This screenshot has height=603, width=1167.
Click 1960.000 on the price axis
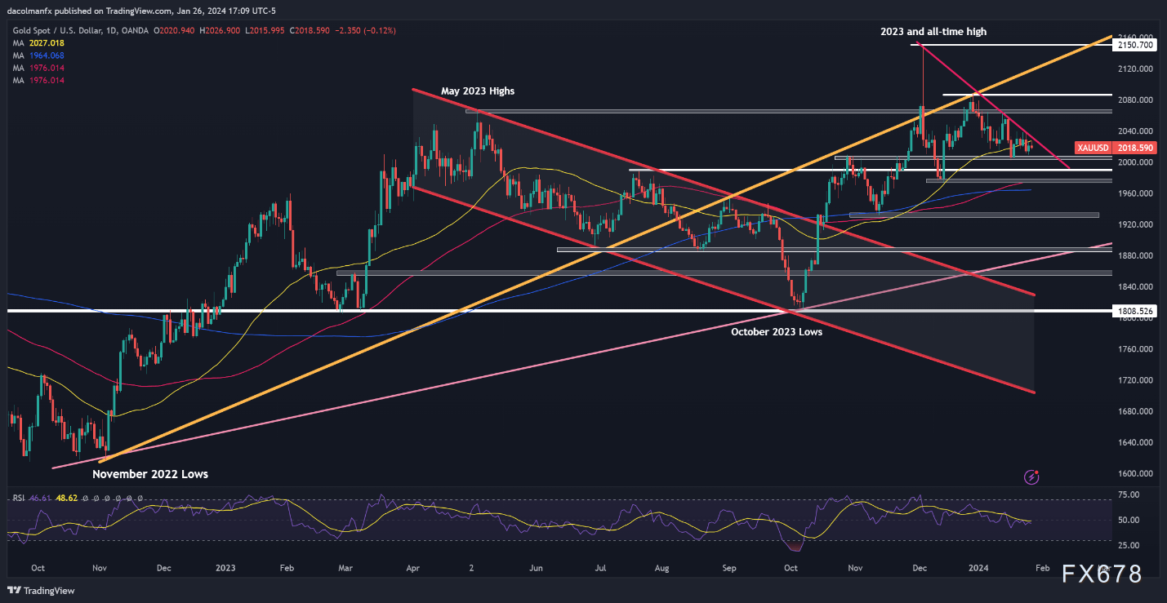pos(1136,193)
